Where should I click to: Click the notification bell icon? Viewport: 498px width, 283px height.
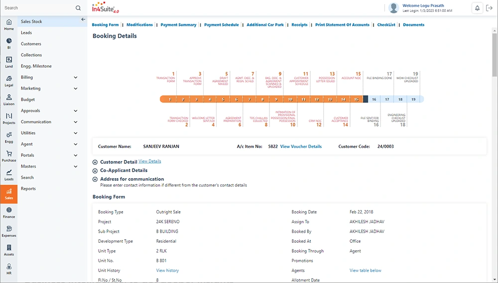click(x=477, y=8)
